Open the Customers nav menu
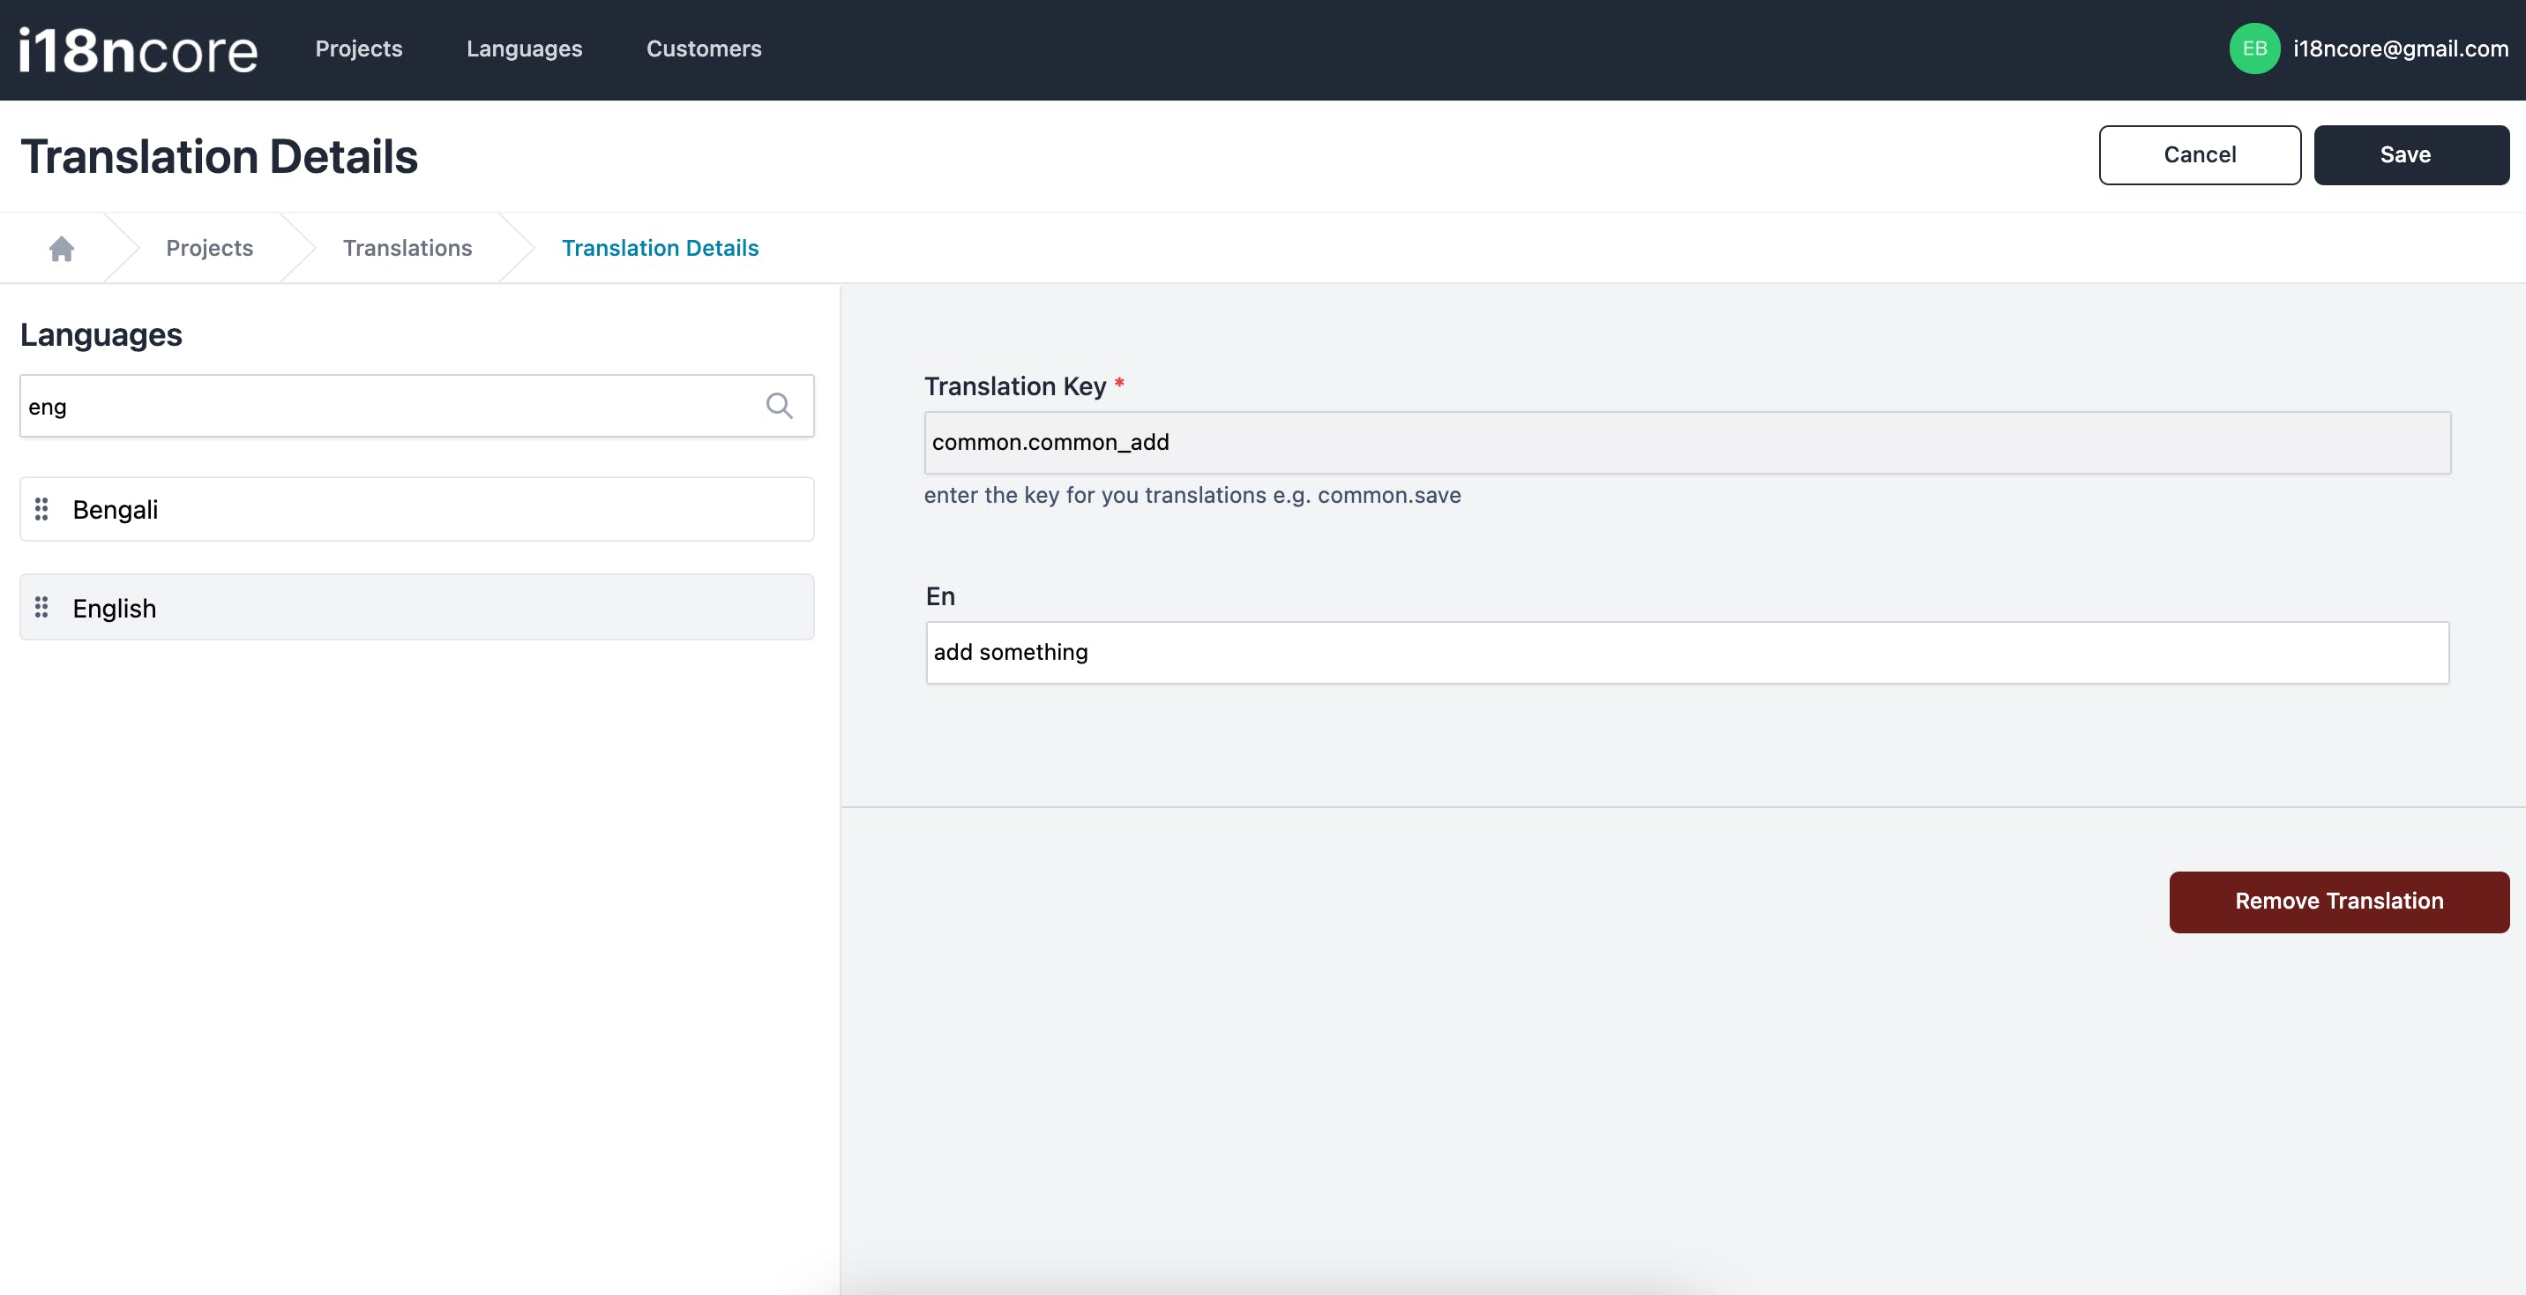Image resolution: width=2526 pixels, height=1295 pixels. [x=703, y=49]
